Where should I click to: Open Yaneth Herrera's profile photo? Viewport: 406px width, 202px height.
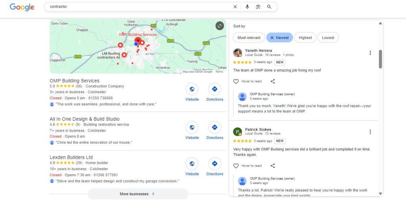click(237, 53)
